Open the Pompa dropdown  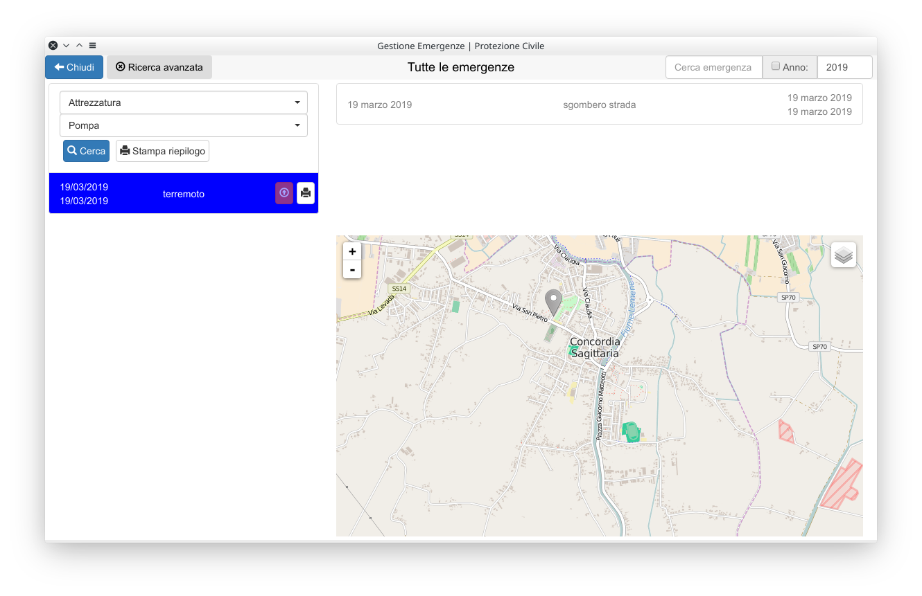[184, 125]
